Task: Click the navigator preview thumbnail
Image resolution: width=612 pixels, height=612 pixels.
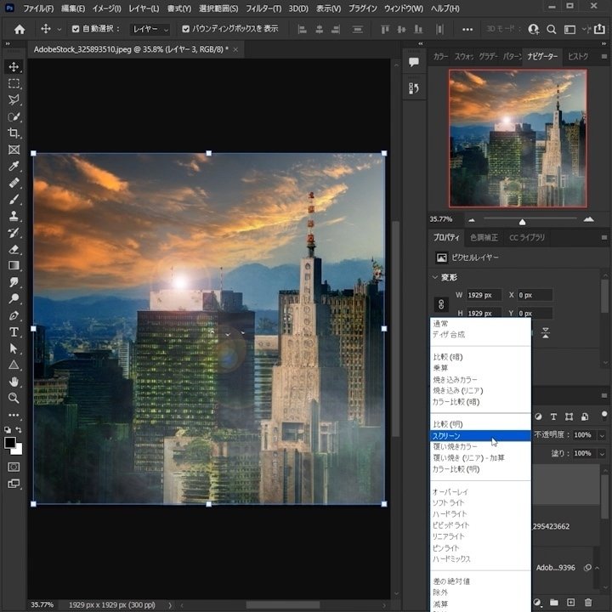Action: tap(518, 139)
